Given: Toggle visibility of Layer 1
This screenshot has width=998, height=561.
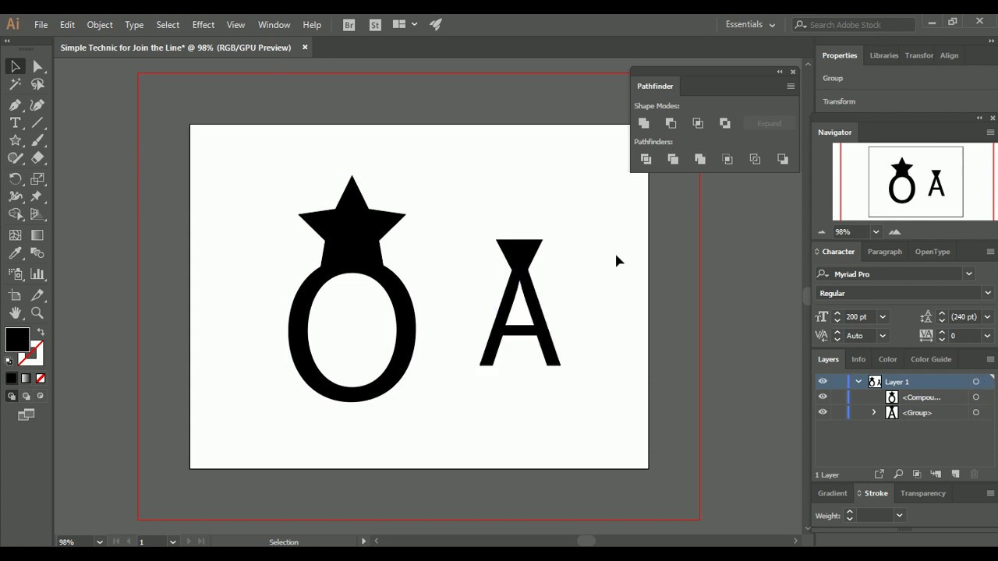Looking at the screenshot, I should click(x=823, y=382).
